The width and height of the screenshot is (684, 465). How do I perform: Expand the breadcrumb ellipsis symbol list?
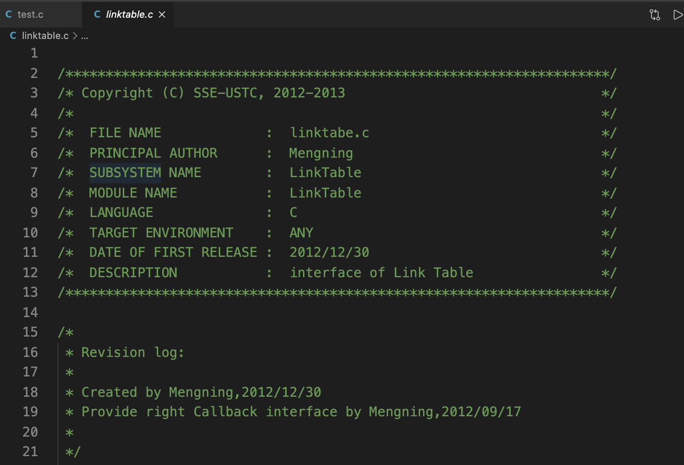click(x=85, y=36)
